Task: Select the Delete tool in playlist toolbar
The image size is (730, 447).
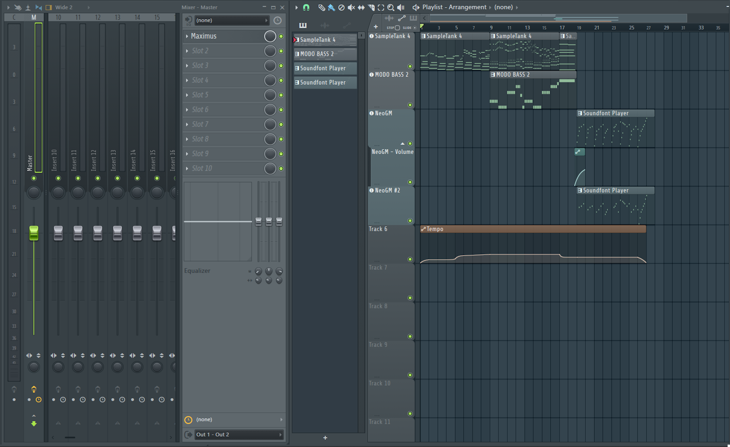Action: coord(341,7)
